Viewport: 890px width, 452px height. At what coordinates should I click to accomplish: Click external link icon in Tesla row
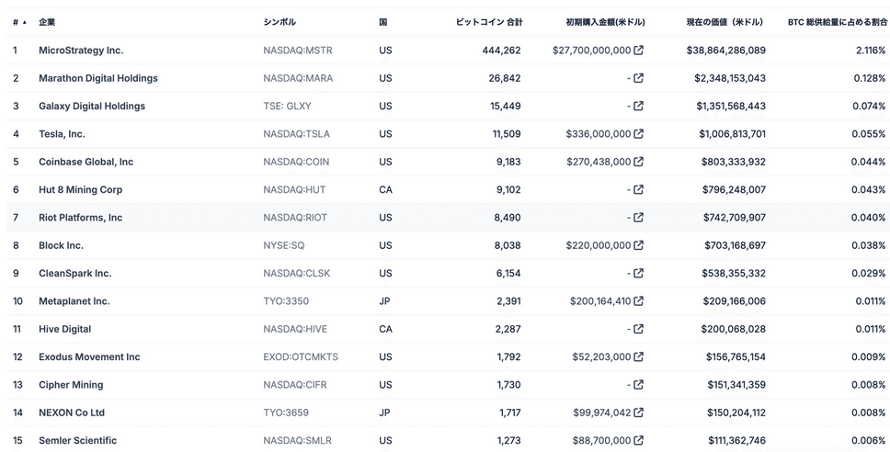click(x=639, y=134)
